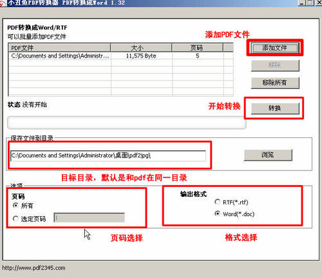322x278 pixels.
Task: Click the save directory path field
Action: tap(108, 155)
